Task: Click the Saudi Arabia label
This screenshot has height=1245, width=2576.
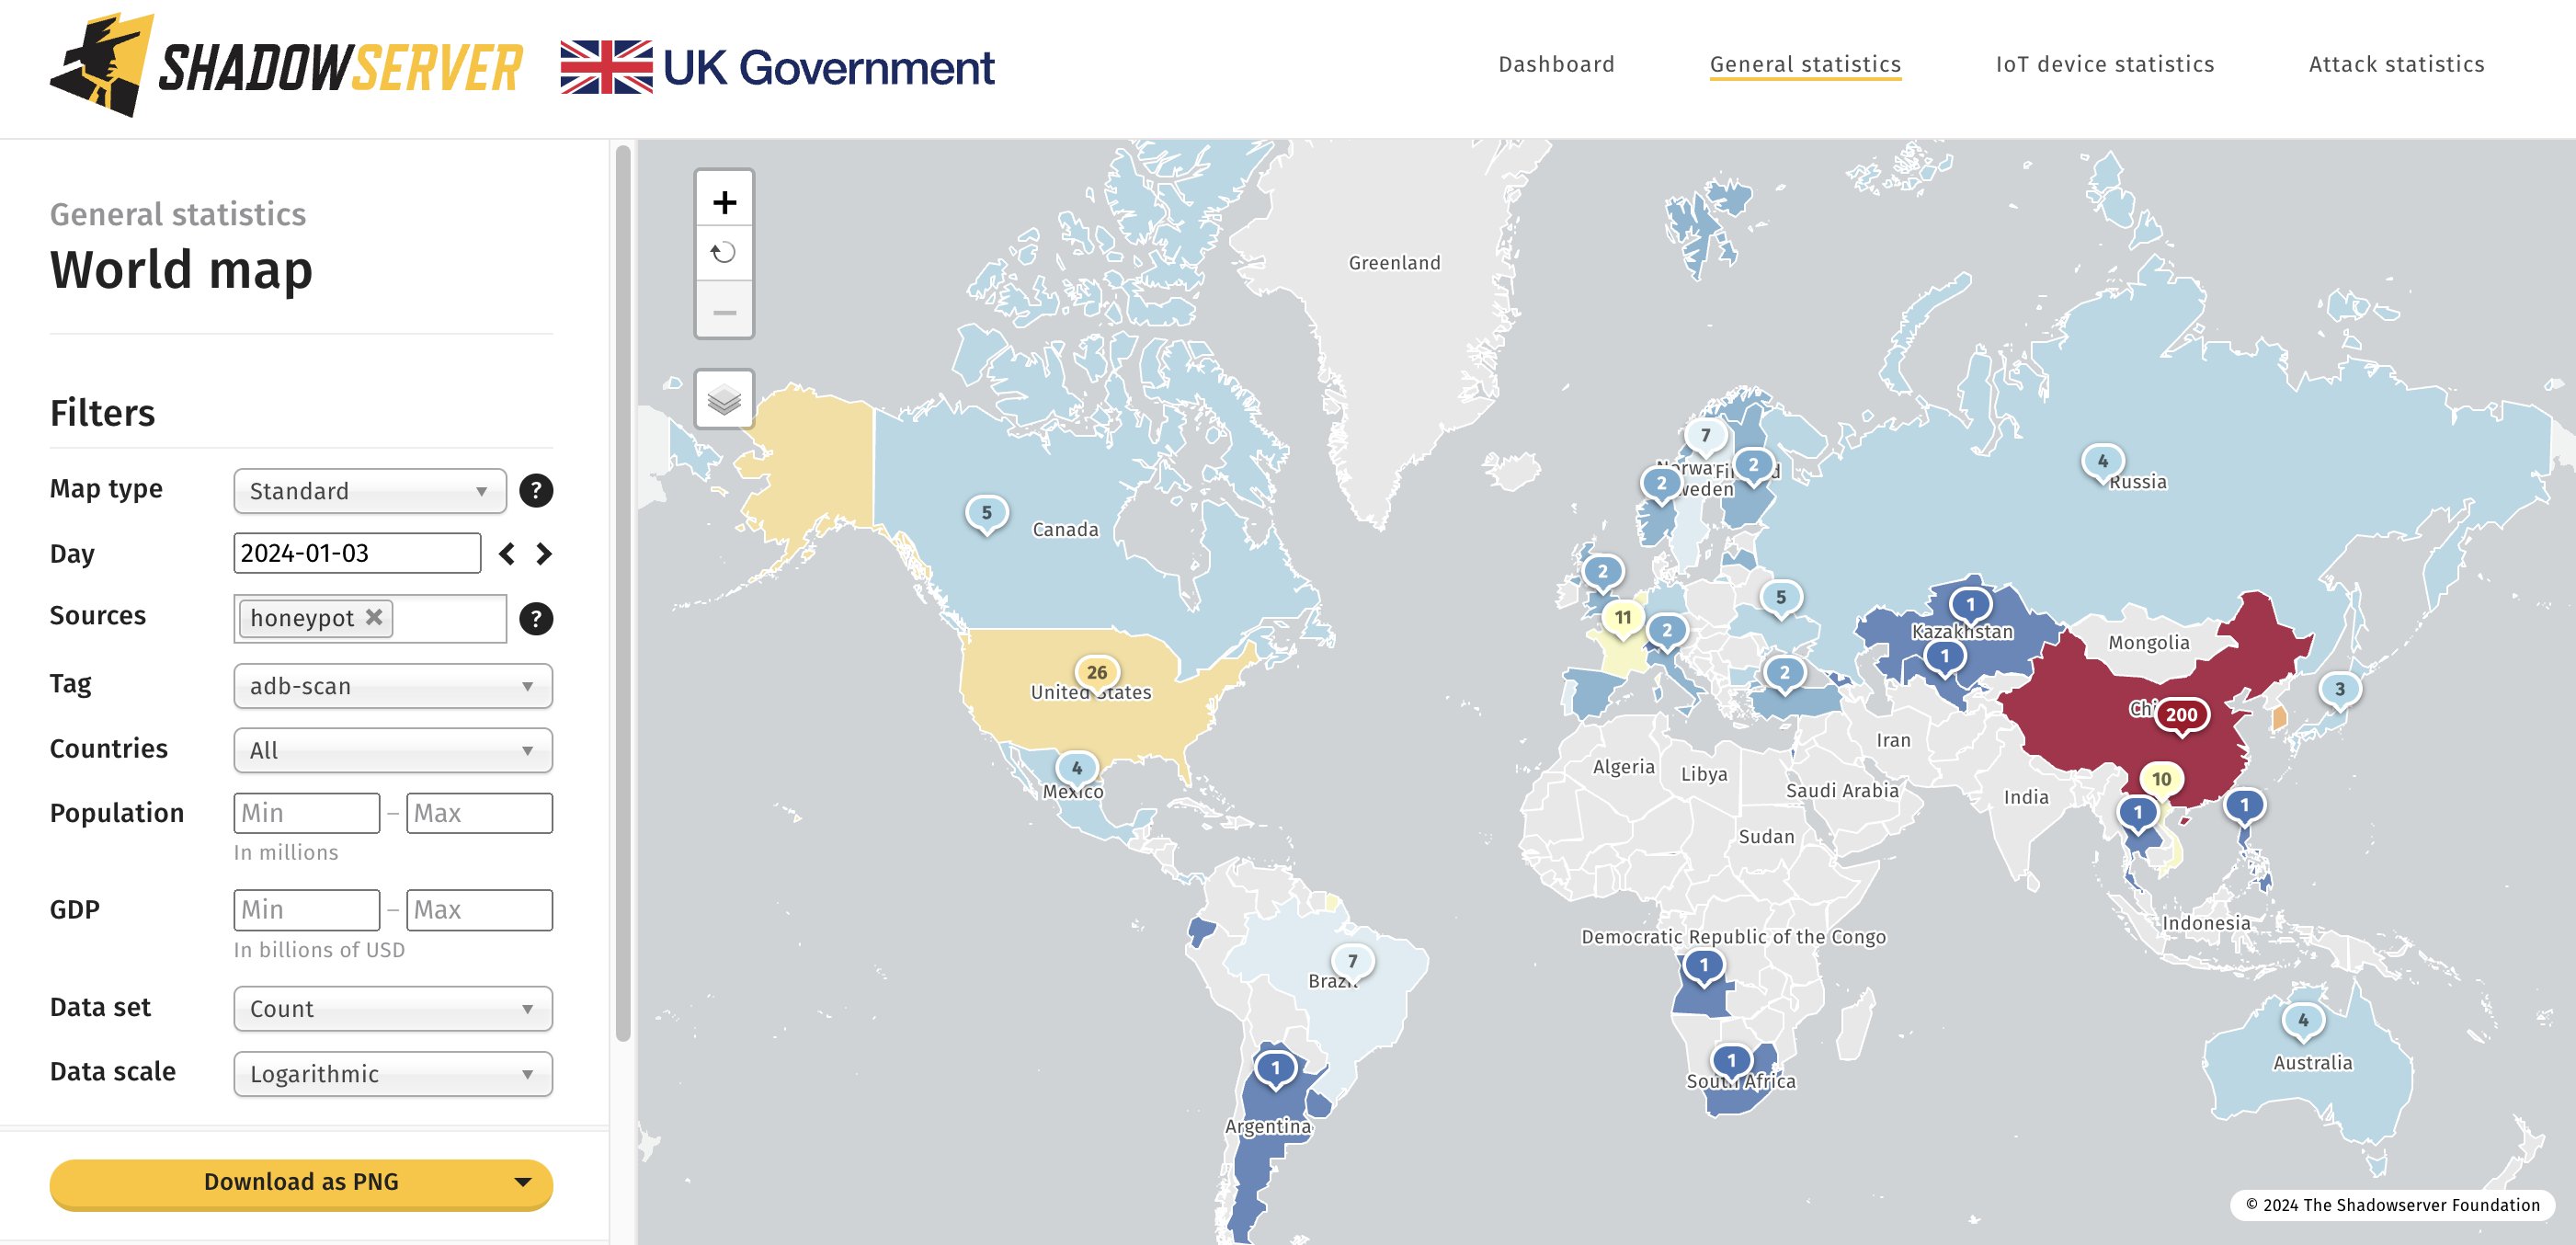Action: point(1842,791)
